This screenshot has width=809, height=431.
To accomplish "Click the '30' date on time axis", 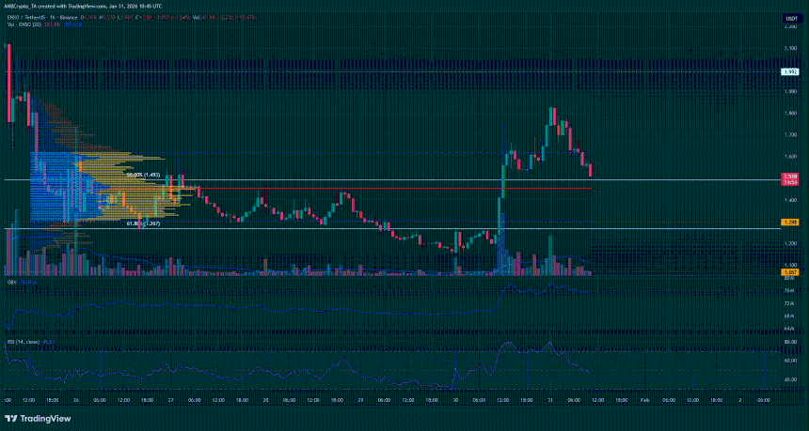I will 455,399.
